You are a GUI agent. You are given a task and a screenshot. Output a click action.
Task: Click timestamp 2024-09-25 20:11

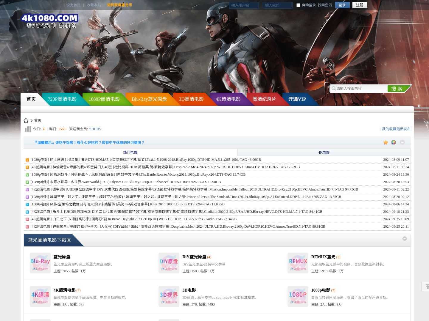click(396, 226)
